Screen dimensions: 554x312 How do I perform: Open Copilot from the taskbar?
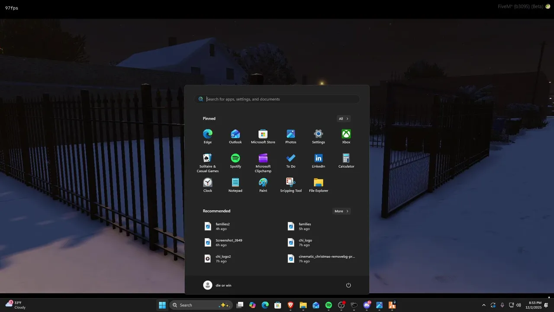tap(252, 305)
